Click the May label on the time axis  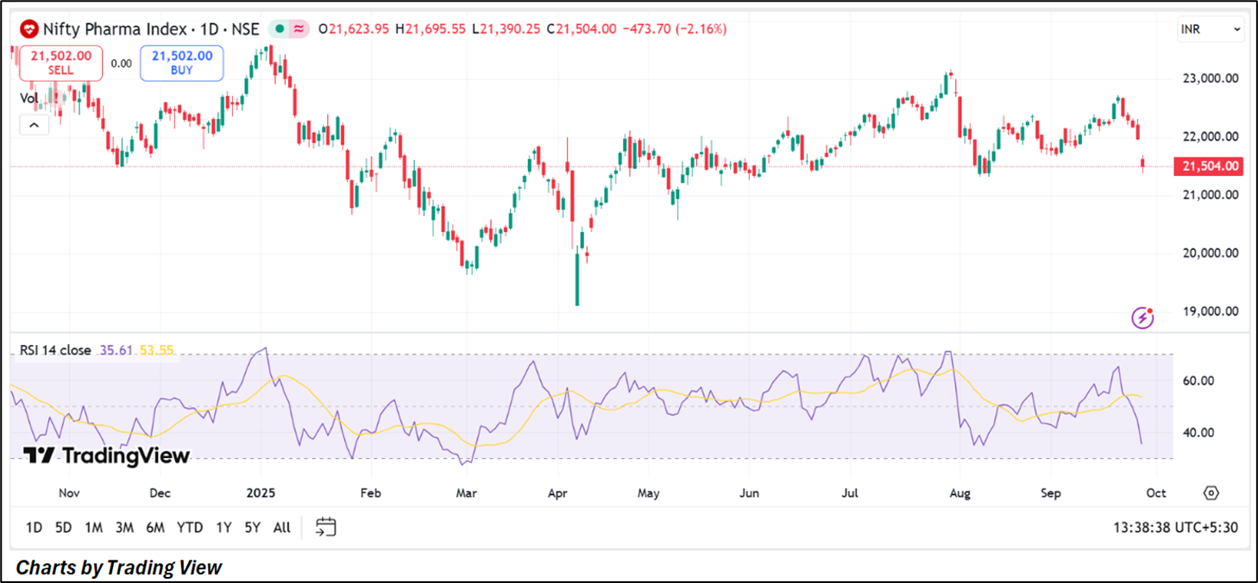point(648,493)
